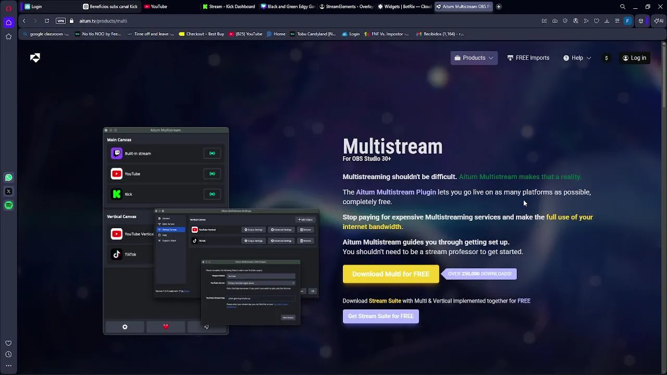
Task: Click the Aitum Multistream Plugin text
Action: tap(396, 192)
